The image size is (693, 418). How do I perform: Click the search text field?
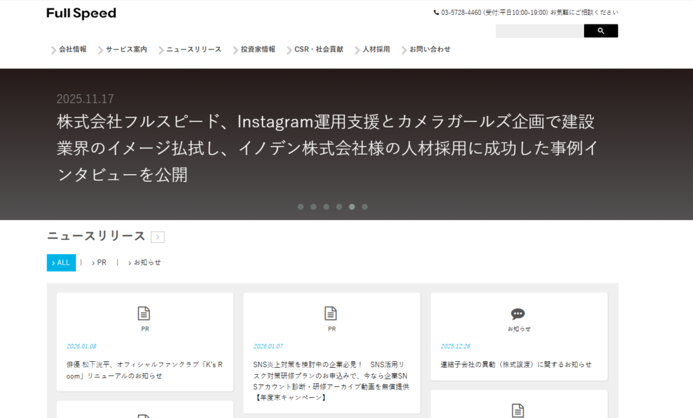click(x=539, y=31)
